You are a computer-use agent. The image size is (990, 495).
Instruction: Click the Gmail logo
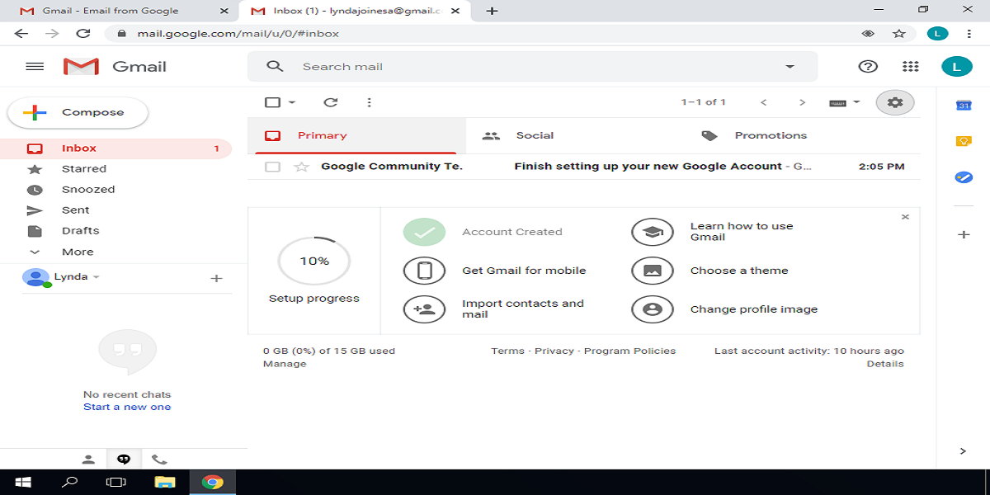tap(115, 67)
